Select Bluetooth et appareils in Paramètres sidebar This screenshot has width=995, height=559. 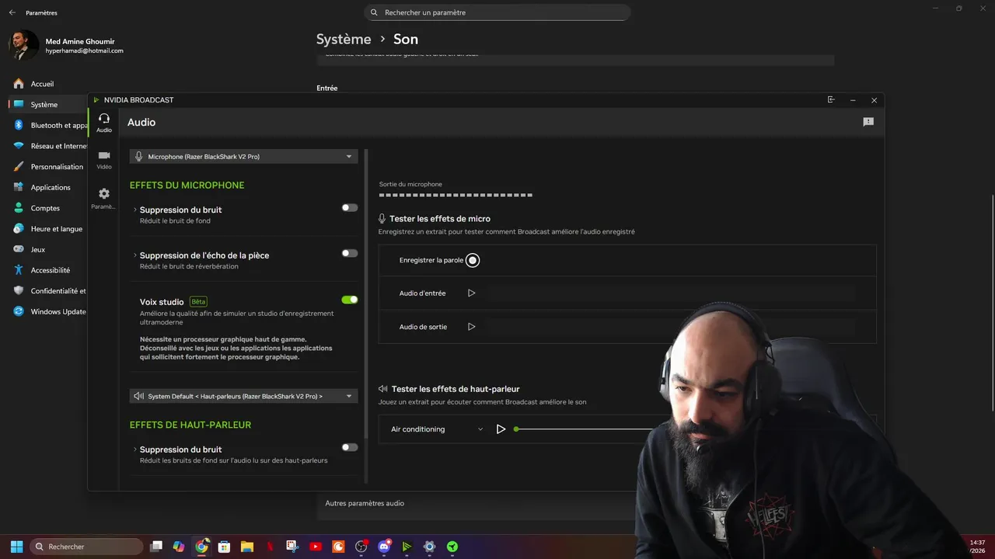click(47, 125)
